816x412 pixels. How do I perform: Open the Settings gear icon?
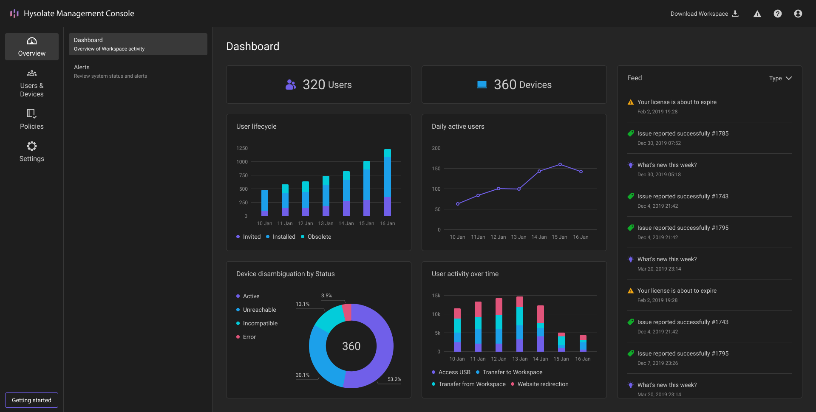click(x=32, y=146)
